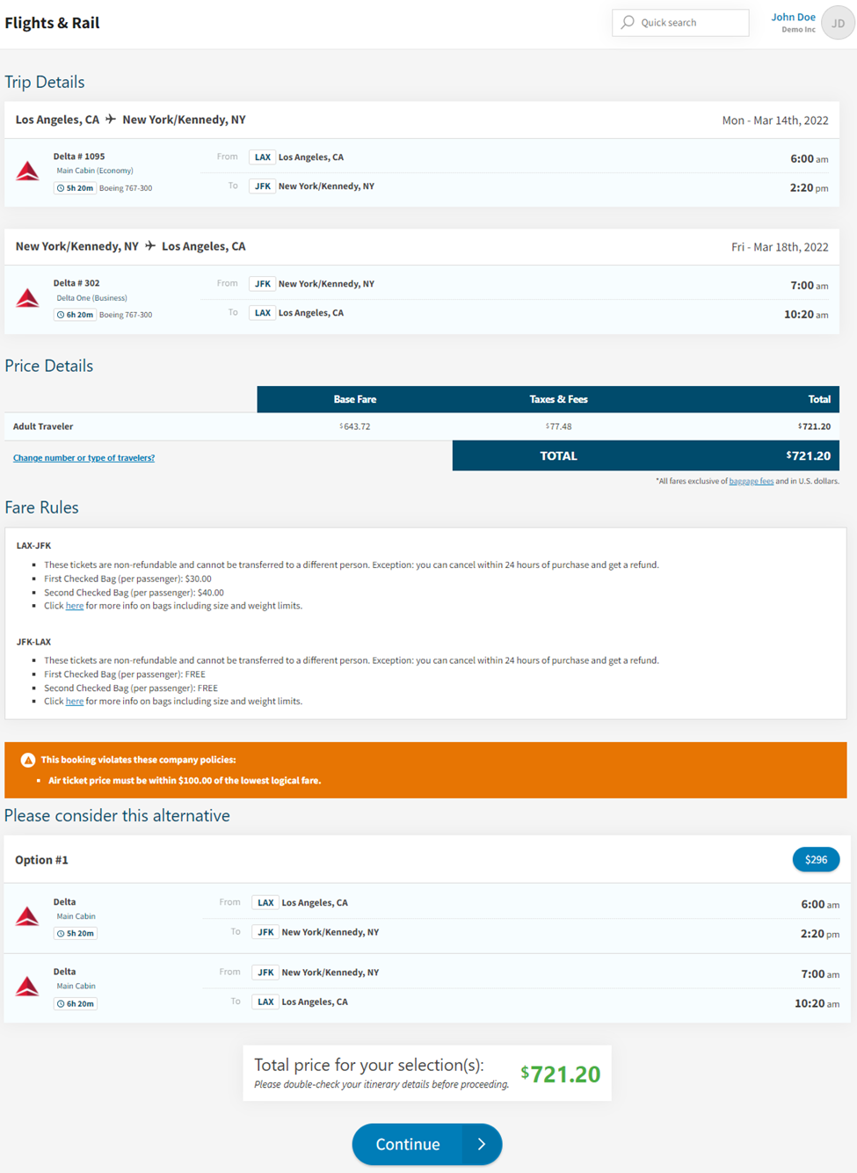Click the $643.72 base fare value
Image resolution: width=857 pixels, height=1173 pixels.
[x=355, y=426]
